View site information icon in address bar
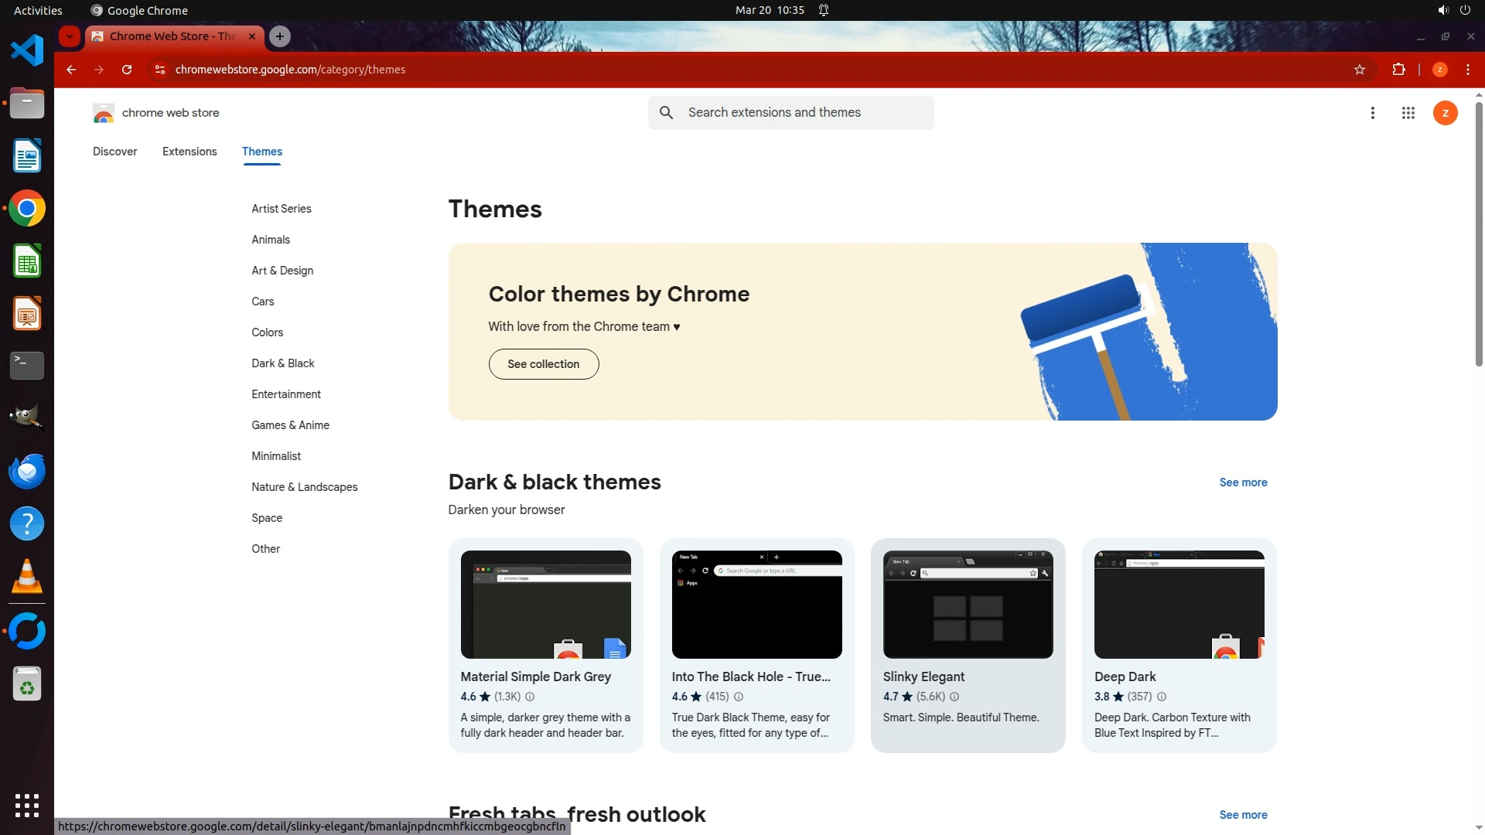The width and height of the screenshot is (1485, 835). point(160,70)
